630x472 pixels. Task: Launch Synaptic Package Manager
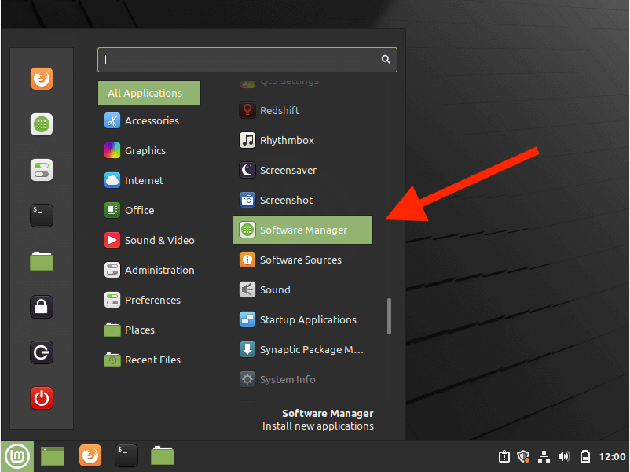click(302, 350)
